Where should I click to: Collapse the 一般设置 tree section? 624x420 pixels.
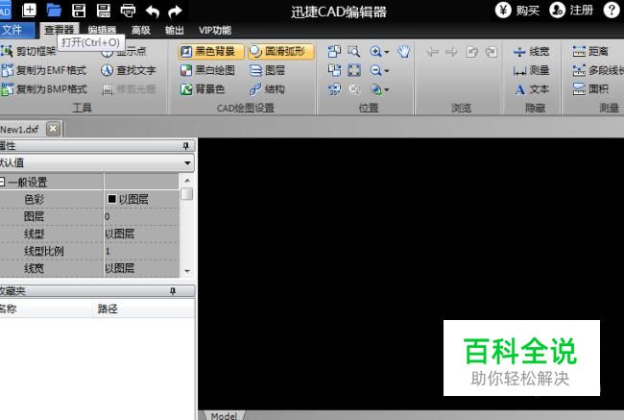pos(3,182)
